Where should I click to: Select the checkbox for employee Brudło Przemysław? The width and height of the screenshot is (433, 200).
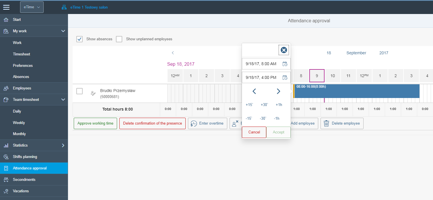pos(79,91)
